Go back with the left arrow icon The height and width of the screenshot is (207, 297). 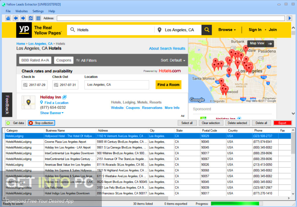coord(16,18)
